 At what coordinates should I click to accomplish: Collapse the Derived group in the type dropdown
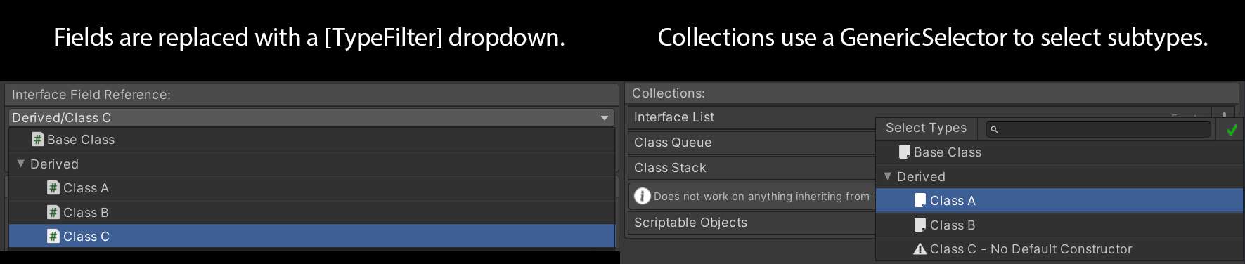[x=21, y=164]
